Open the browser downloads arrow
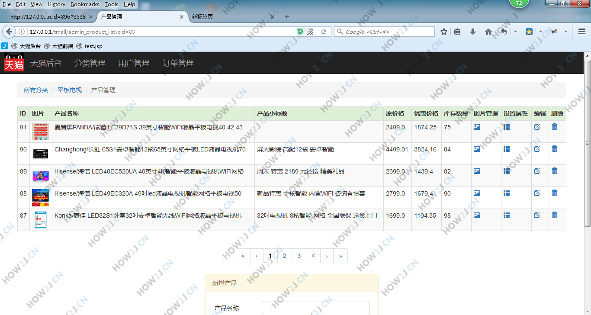591x315 pixels. [x=472, y=32]
